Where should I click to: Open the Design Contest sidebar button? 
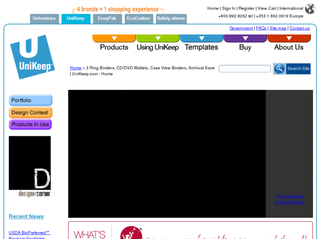tap(31, 112)
